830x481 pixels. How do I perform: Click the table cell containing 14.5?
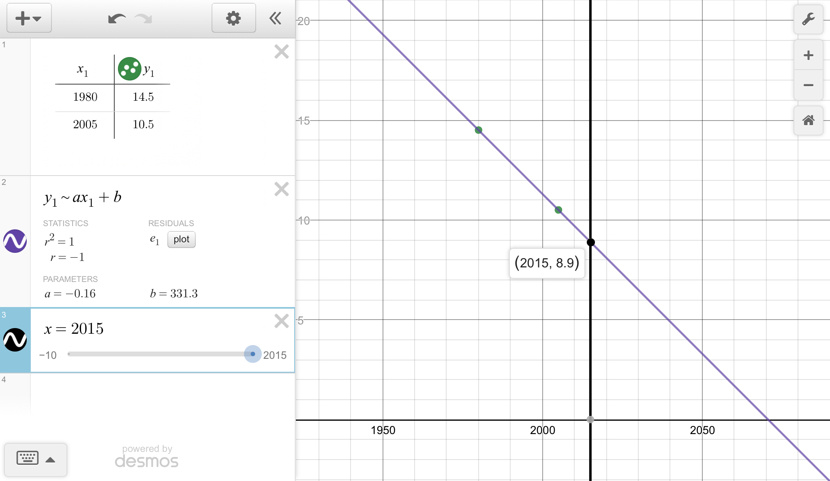pos(143,97)
